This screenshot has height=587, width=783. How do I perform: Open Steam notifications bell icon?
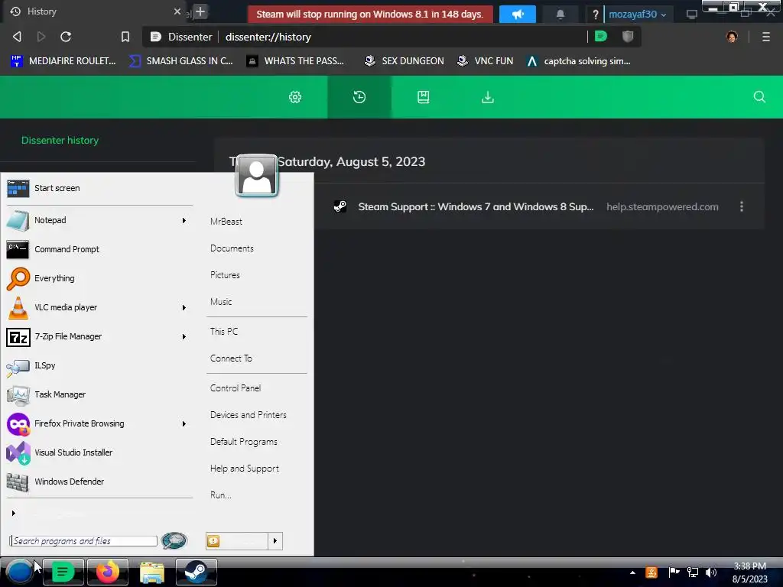[560, 15]
